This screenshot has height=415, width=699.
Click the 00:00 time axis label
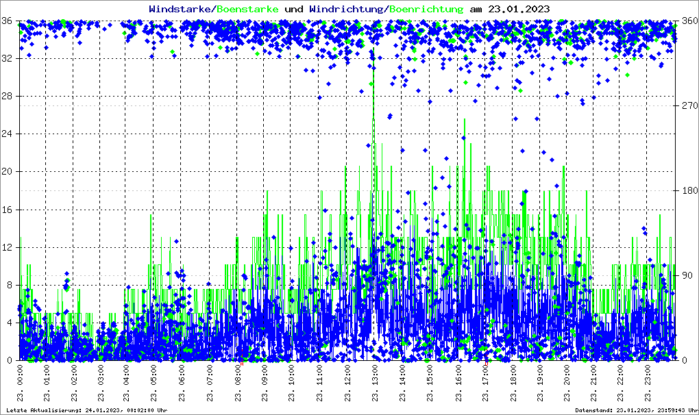pyautogui.click(x=20, y=383)
